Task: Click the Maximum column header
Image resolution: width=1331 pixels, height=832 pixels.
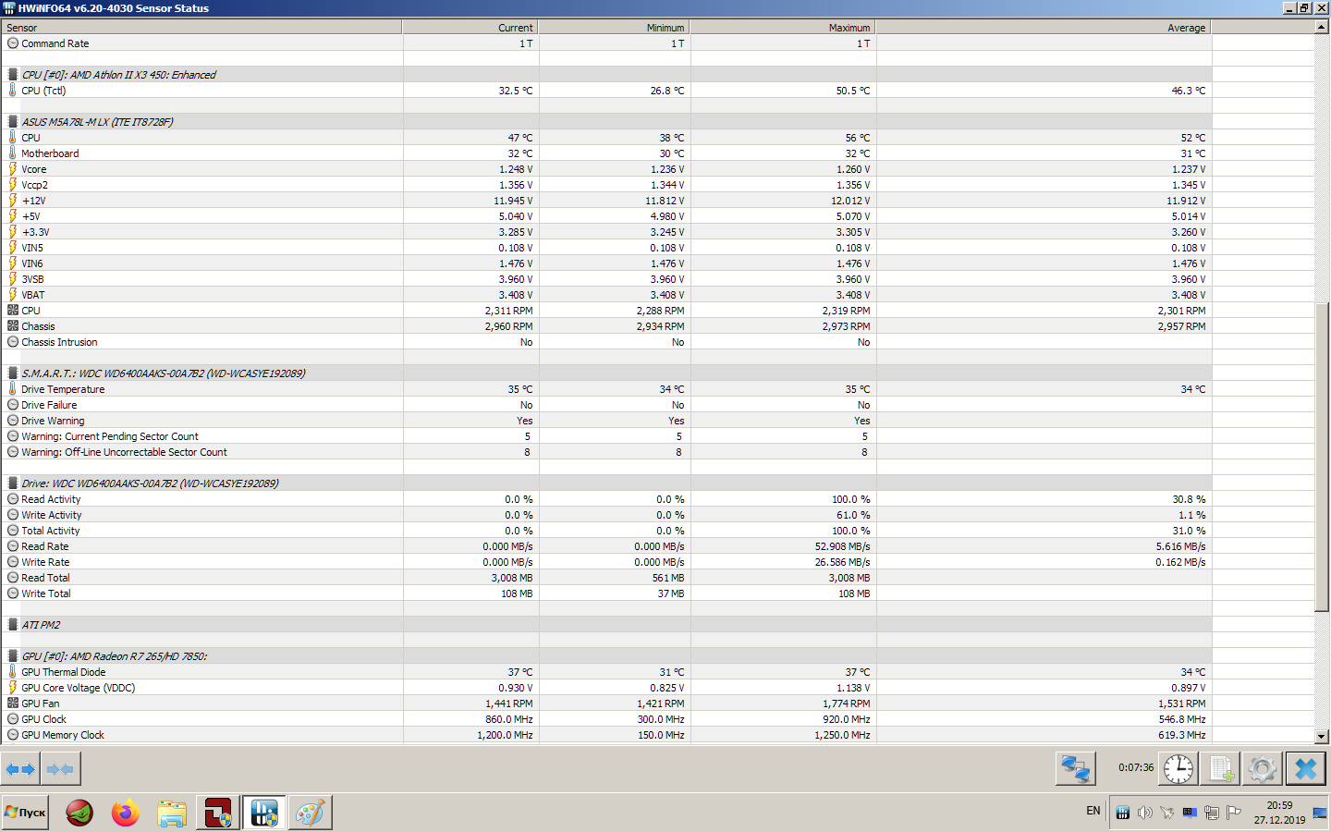Action: click(x=784, y=28)
